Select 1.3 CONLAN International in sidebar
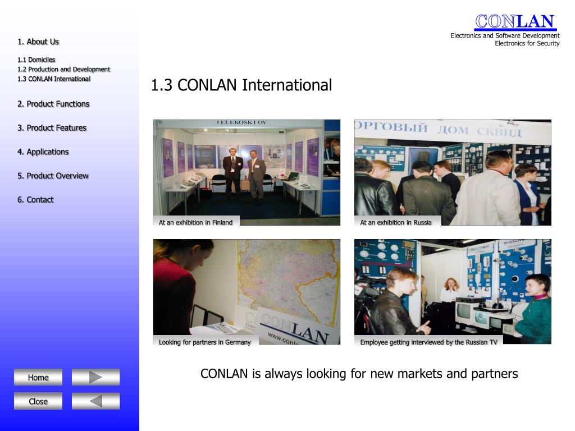This screenshot has width=575, height=431. (54, 79)
